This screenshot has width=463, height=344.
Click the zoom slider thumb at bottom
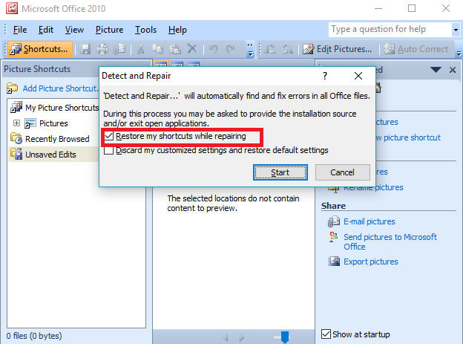pyautogui.click(x=285, y=337)
